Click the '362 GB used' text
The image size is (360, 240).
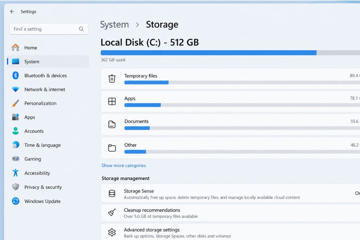click(113, 60)
